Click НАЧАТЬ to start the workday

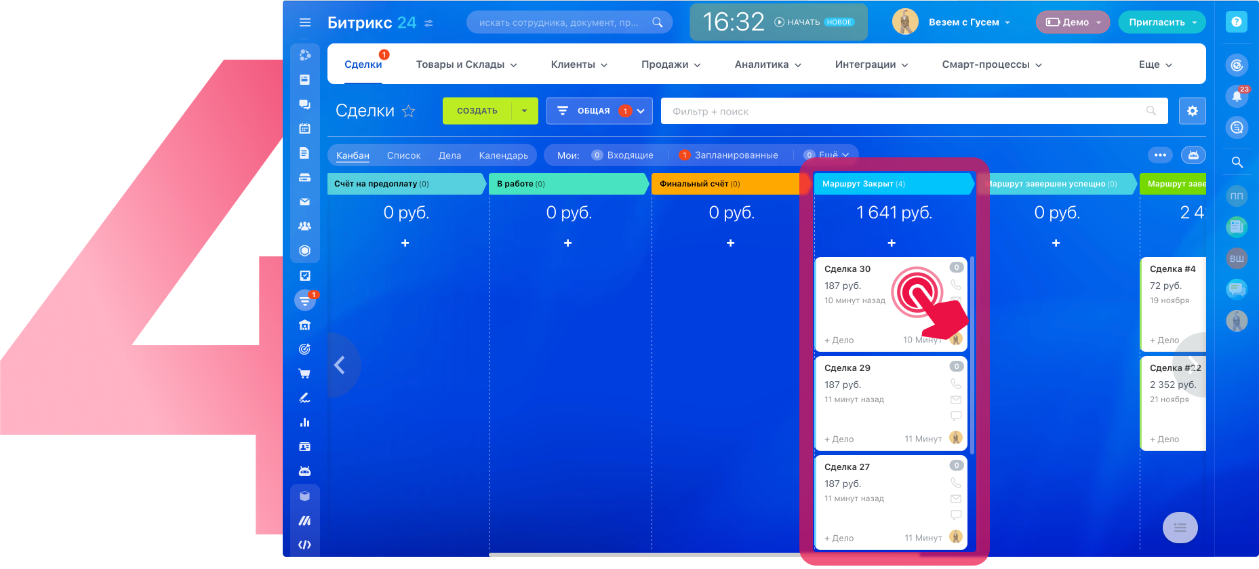797,22
